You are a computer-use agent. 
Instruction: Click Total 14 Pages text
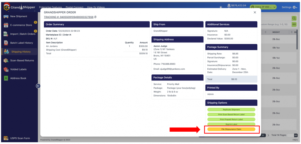coord(279,135)
